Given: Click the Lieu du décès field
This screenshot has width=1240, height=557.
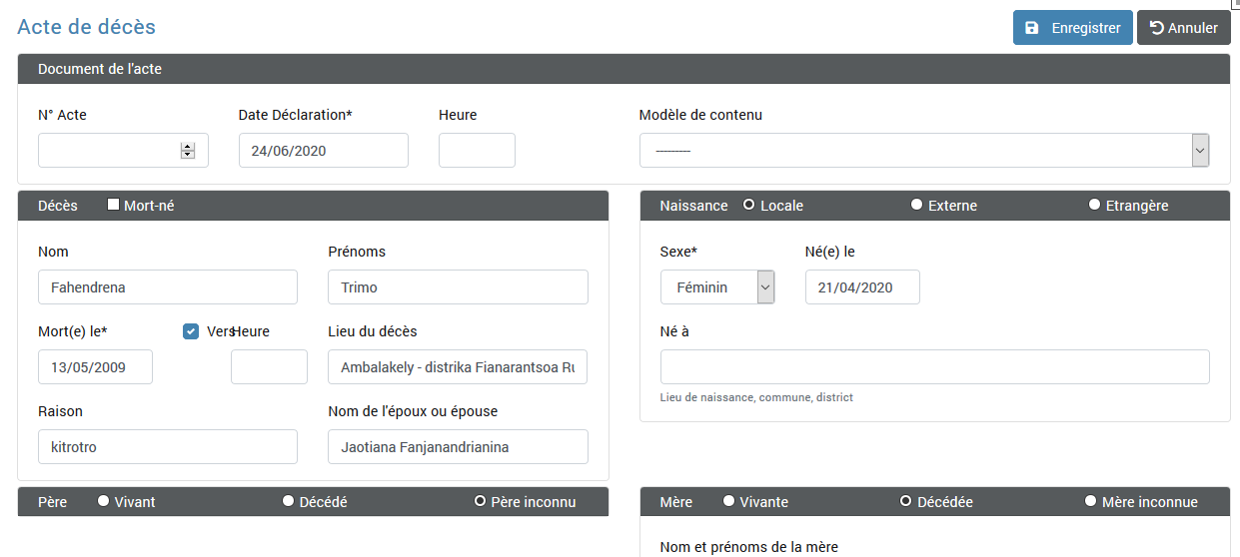Looking at the screenshot, I should pyautogui.click(x=458, y=367).
